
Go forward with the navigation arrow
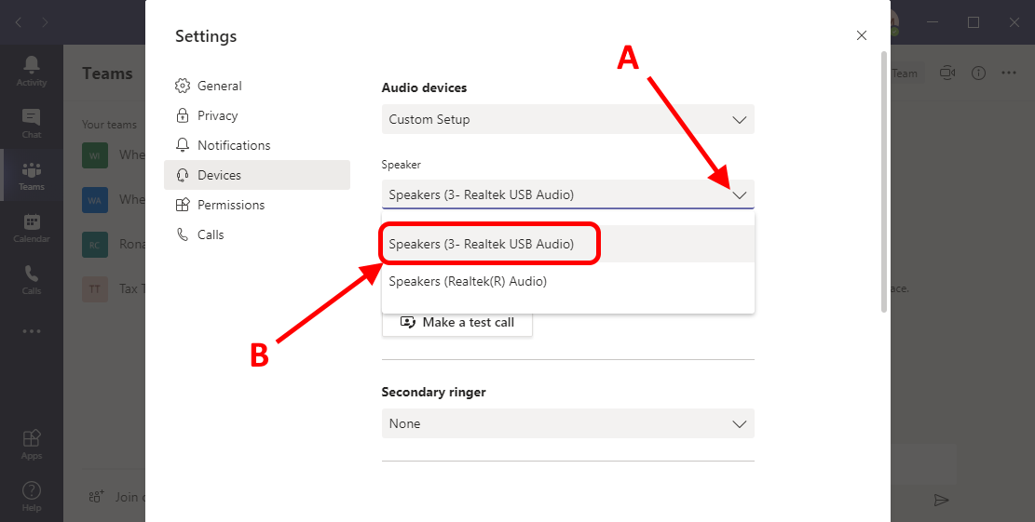click(45, 22)
